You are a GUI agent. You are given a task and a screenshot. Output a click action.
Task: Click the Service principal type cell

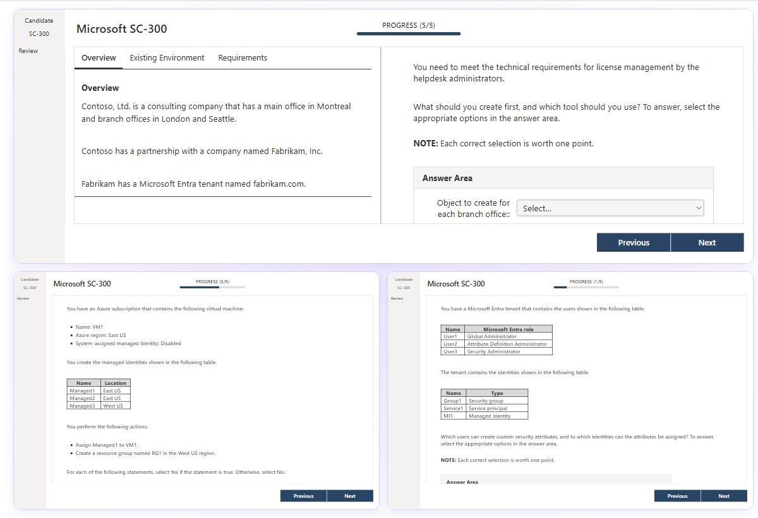497,408
